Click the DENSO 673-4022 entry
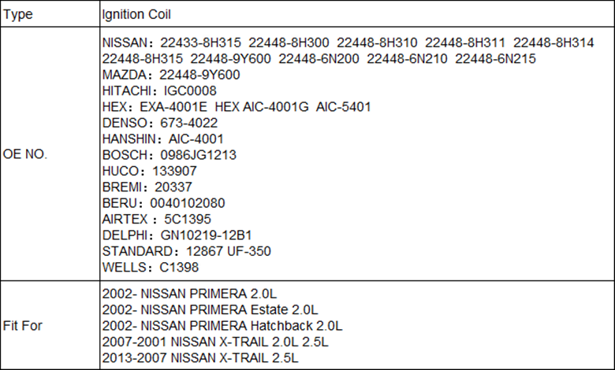Screen dimensions: 615x370 [159, 123]
